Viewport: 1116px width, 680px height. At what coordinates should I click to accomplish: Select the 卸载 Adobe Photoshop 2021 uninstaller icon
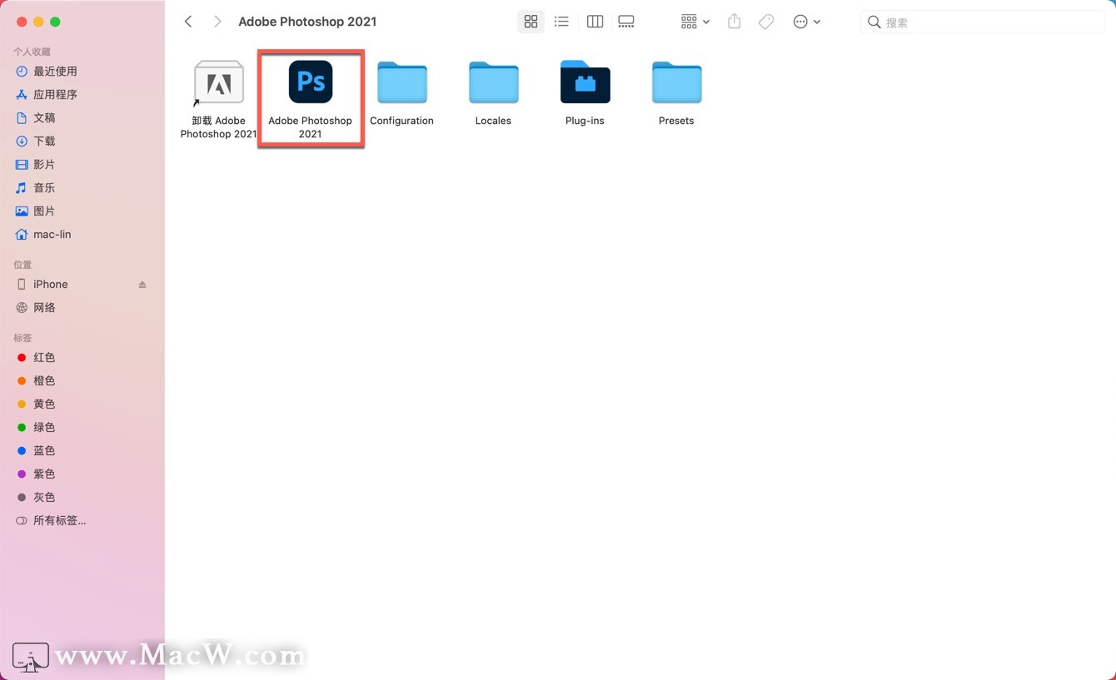[x=218, y=82]
